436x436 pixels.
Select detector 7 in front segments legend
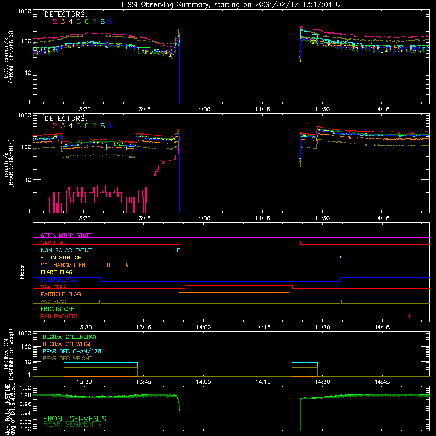(x=94, y=22)
